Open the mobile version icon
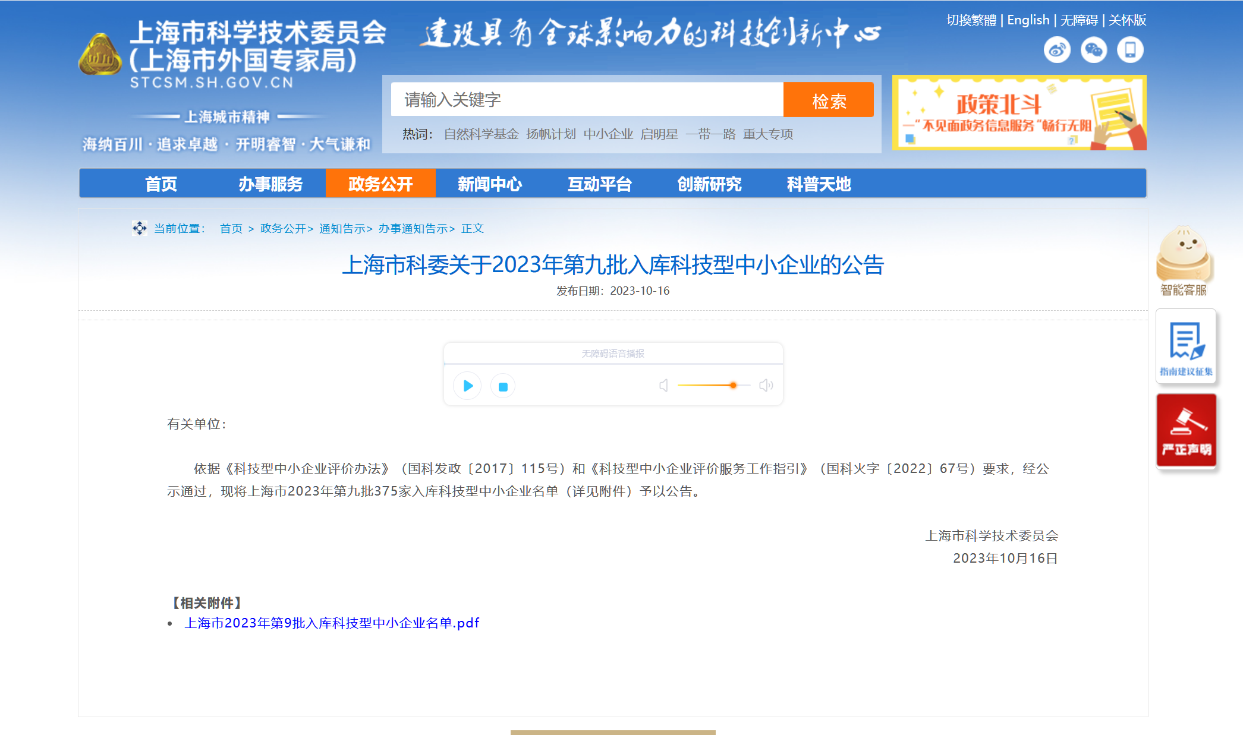The height and width of the screenshot is (735, 1243). click(x=1130, y=51)
